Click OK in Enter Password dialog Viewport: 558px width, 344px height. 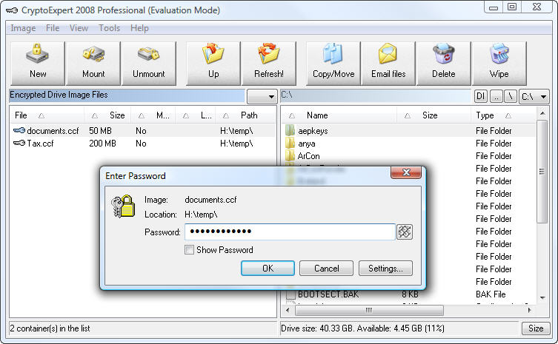tap(268, 269)
